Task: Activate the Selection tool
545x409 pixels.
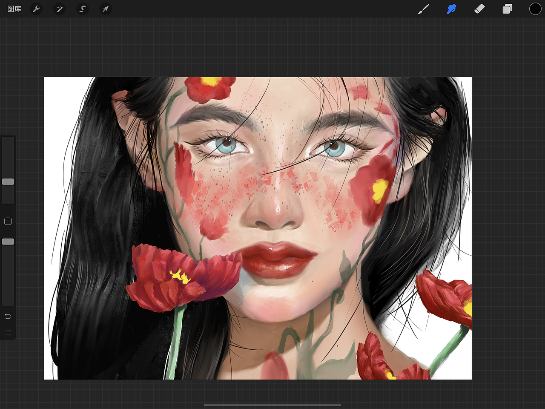Action: (x=83, y=9)
